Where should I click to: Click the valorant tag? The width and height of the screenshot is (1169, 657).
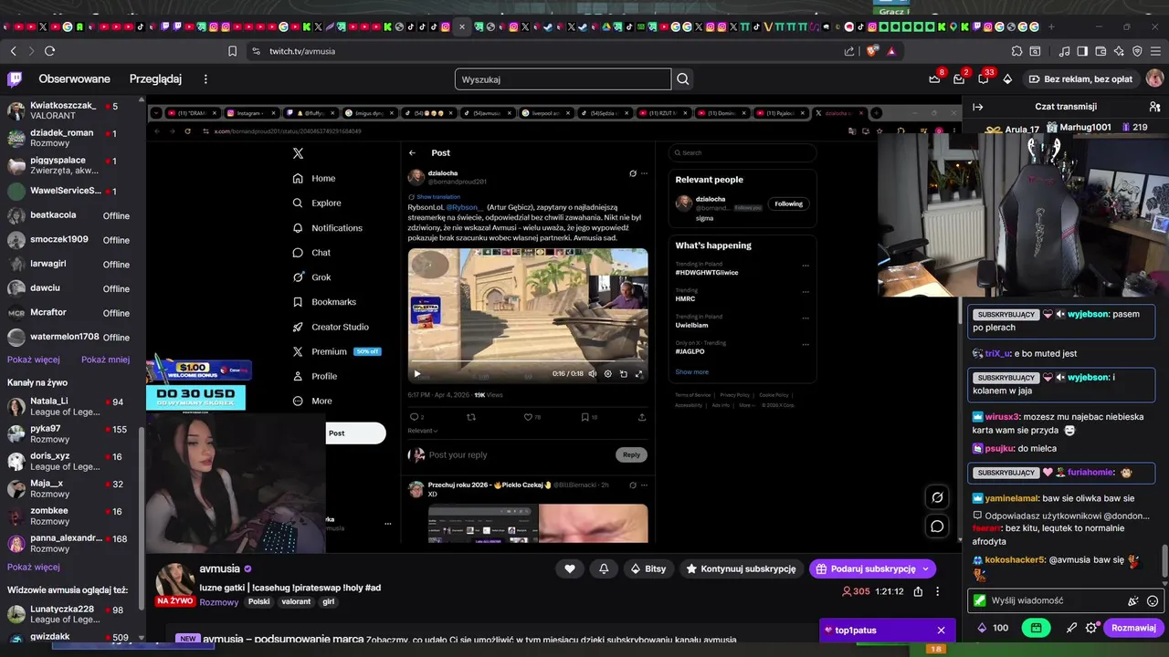click(x=296, y=602)
